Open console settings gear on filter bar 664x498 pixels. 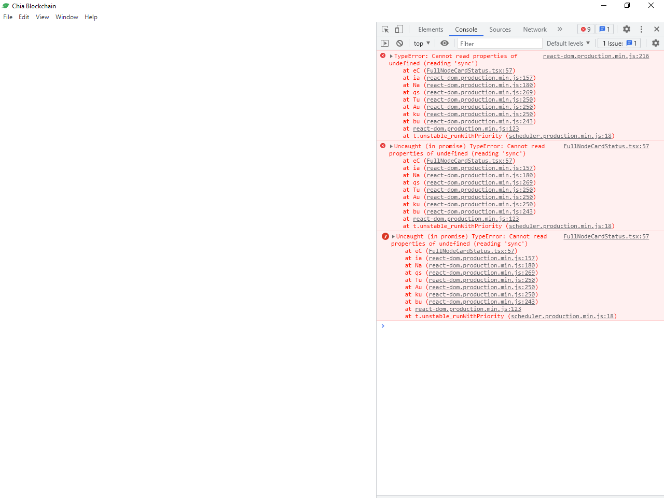click(656, 43)
